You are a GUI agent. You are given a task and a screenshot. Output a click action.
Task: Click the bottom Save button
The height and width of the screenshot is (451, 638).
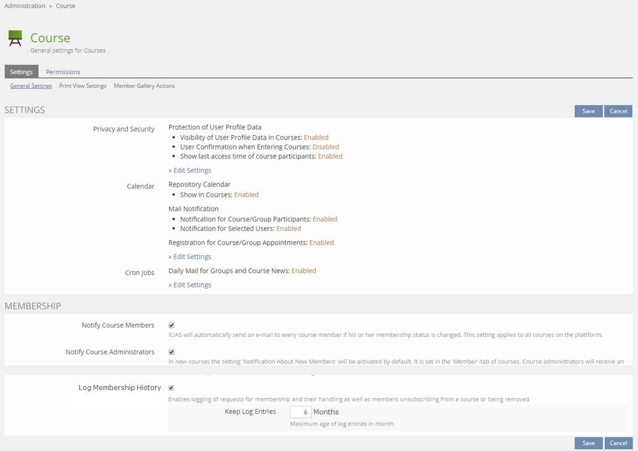(x=588, y=443)
